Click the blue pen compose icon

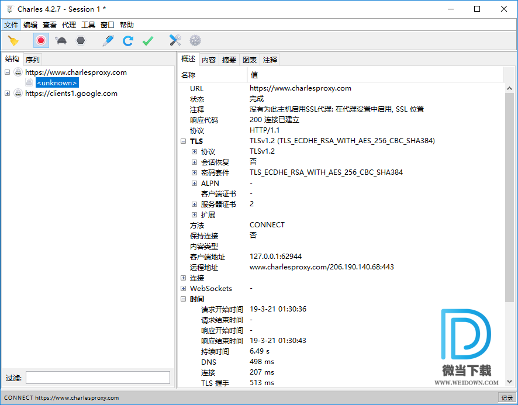pyautogui.click(x=108, y=41)
